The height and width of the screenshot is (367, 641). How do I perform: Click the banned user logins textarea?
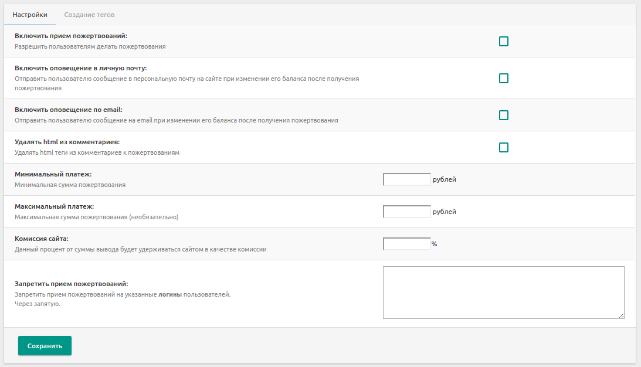[503, 292]
